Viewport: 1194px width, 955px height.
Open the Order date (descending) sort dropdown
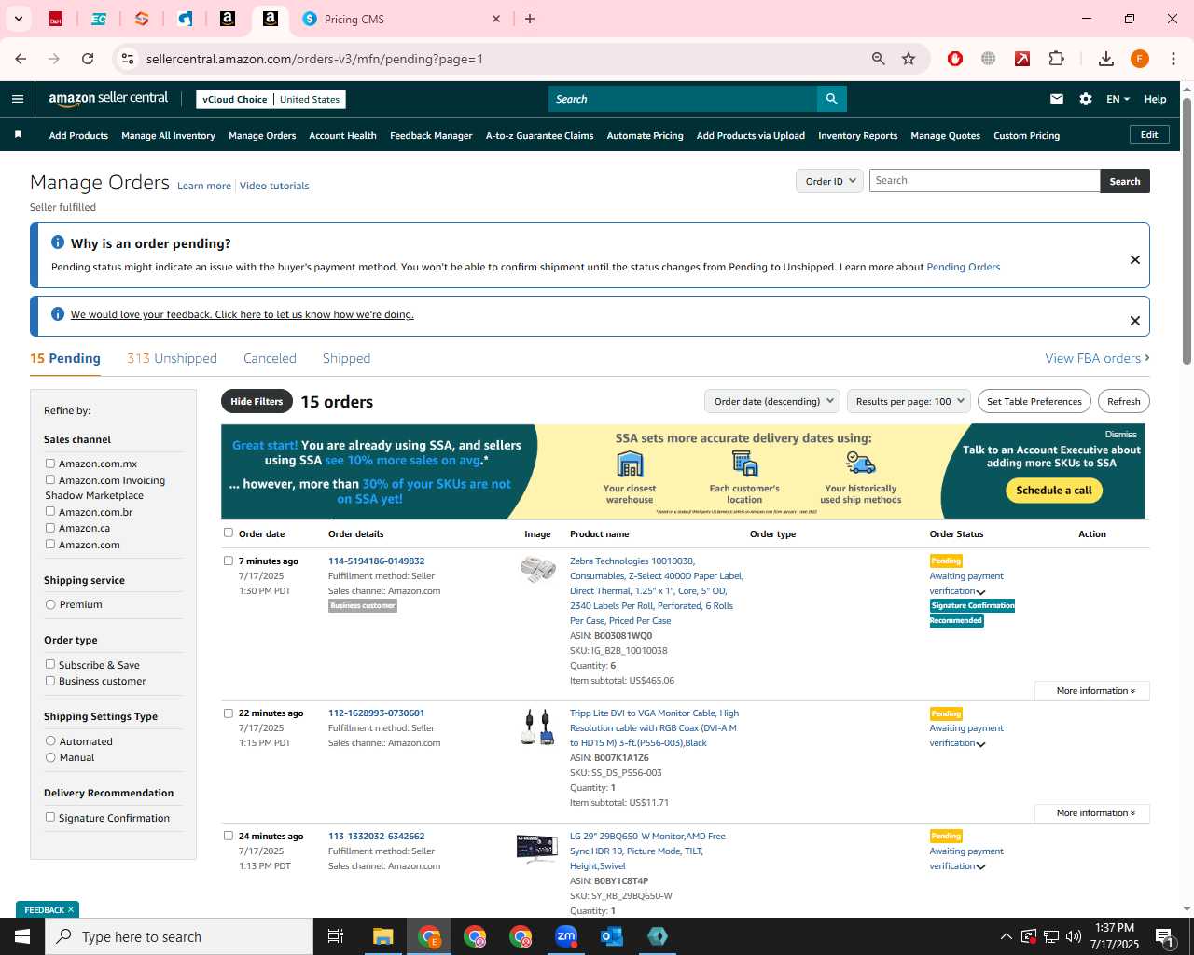pos(772,402)
